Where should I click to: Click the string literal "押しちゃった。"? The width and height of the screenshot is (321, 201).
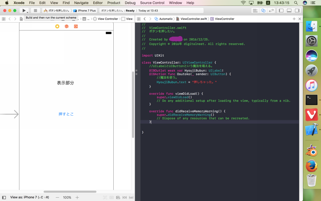(x=204, y=82)
